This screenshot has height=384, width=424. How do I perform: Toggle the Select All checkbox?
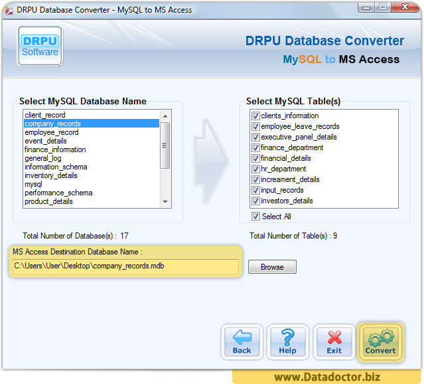(255, 217)
